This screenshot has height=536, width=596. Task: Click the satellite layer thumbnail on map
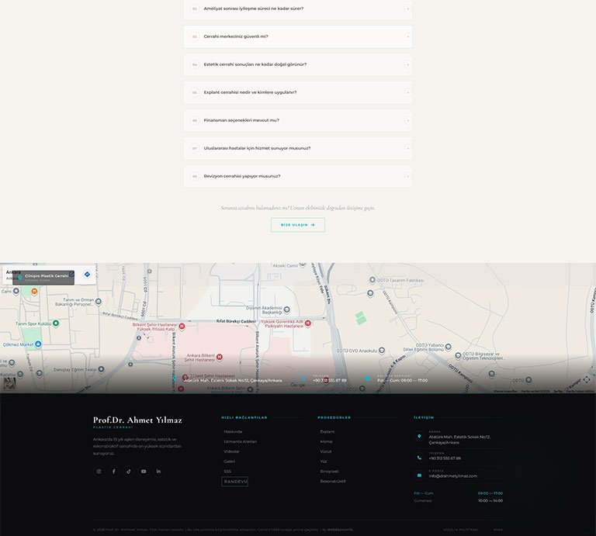coord(9,383)
